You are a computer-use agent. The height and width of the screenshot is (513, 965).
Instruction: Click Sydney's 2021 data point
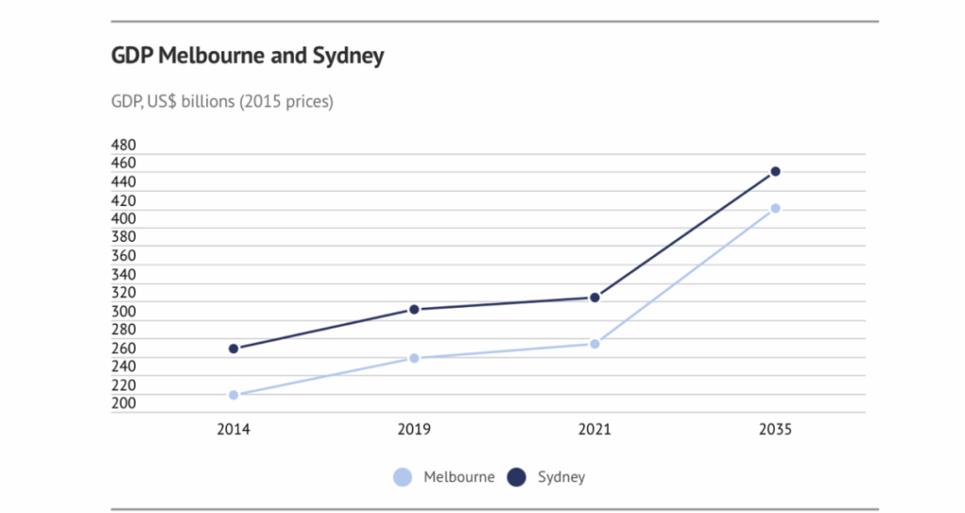(x=595, y=297)
